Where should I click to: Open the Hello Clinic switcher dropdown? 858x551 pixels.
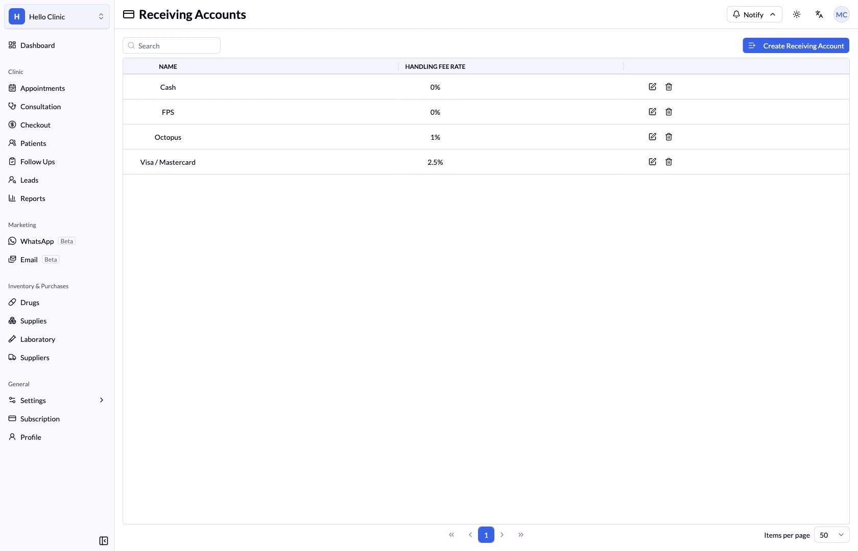(57, 16)
